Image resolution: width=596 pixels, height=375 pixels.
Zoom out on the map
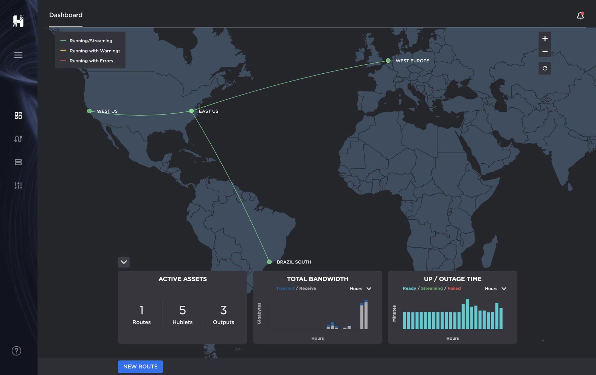coord(545,51)
